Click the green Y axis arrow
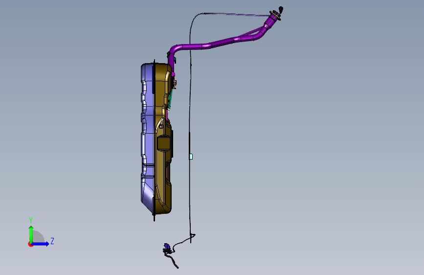The image size is (424, 275). [x=31, y=234]
